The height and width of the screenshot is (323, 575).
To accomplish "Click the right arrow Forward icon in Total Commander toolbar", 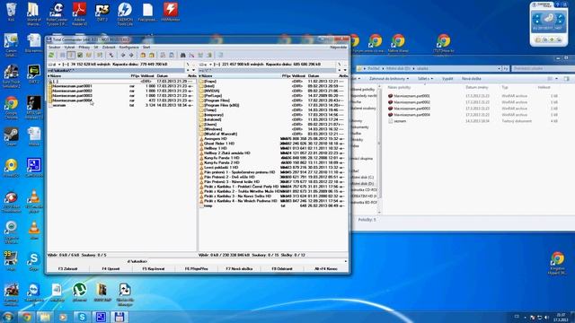I will point(131,56).
